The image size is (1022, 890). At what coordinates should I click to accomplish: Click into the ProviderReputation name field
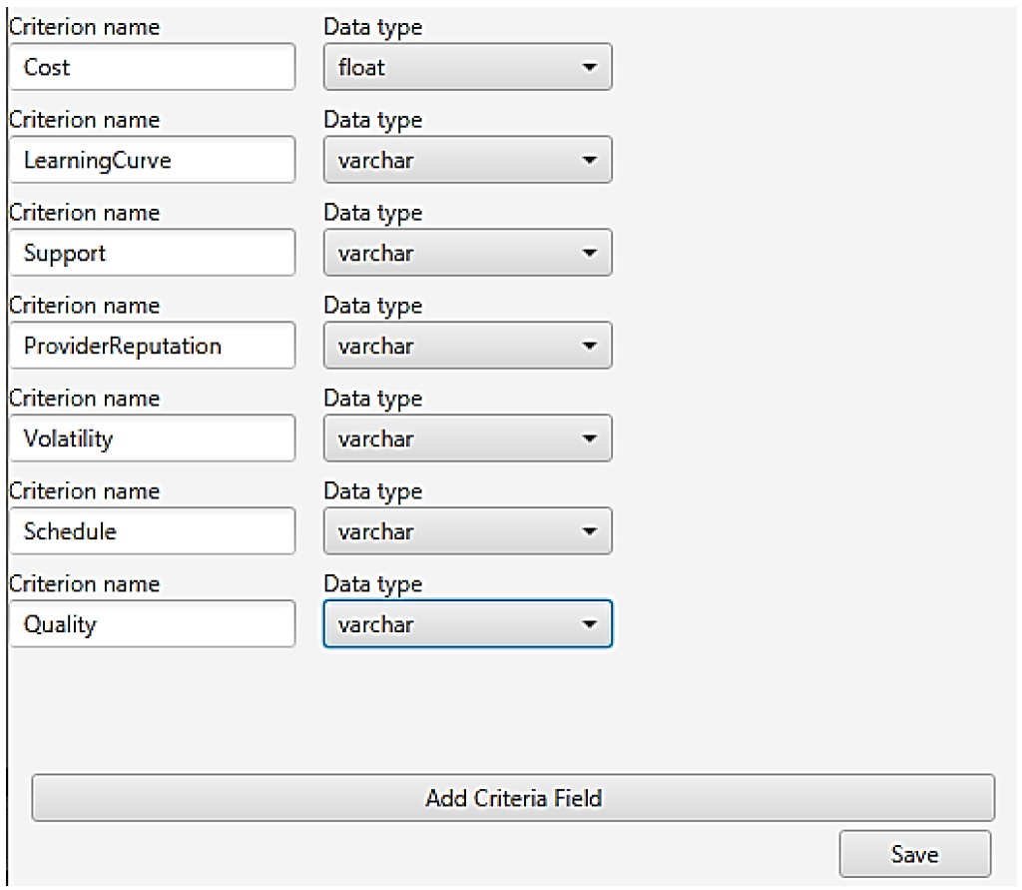point(152,346)
